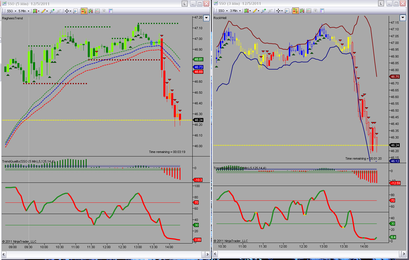409x260 pixels.
Task: Click the 46.24 price marker in 5 Min chart
Action: tap(198, 120)
